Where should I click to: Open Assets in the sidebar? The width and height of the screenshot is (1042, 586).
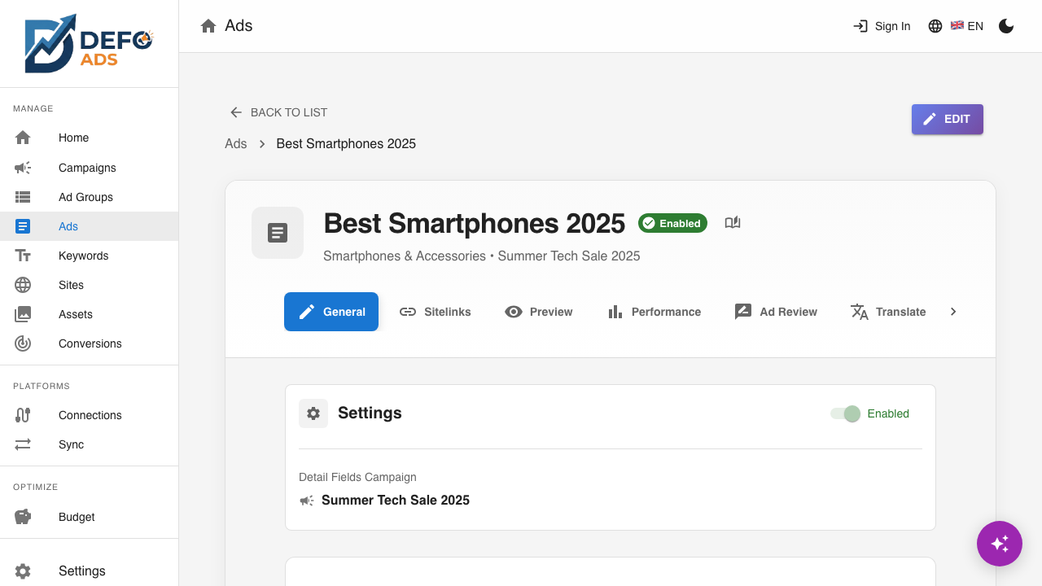[x=90, y=314]
